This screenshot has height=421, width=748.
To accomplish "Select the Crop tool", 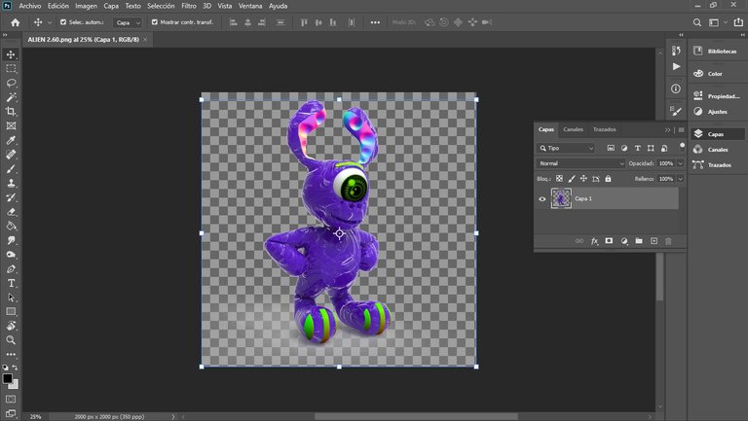I will point(11,112).
